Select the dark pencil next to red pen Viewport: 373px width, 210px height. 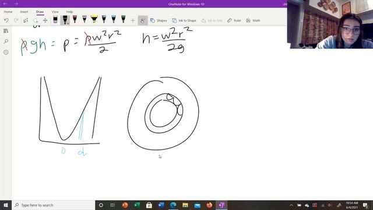pos(85,19)
